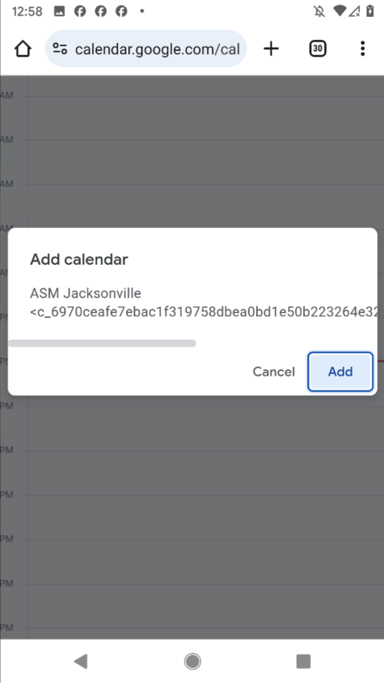This screenshot has height=683, width=384.
Task: Open a new tab with plus icon
Action: 271,48
